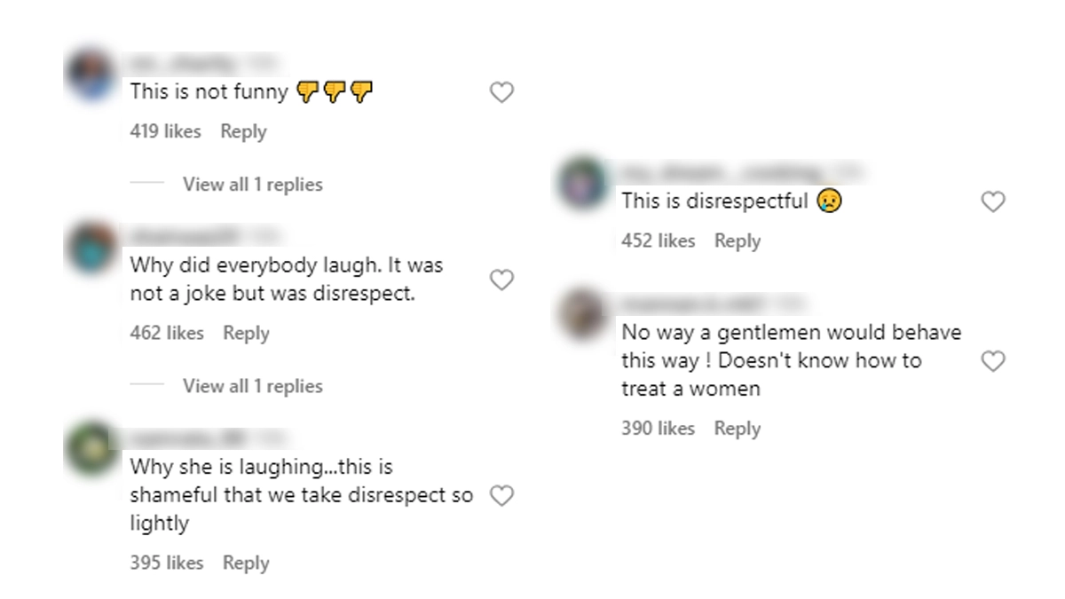
Task: Reply to the comment with 452 likes
Action: pos(738,240)
